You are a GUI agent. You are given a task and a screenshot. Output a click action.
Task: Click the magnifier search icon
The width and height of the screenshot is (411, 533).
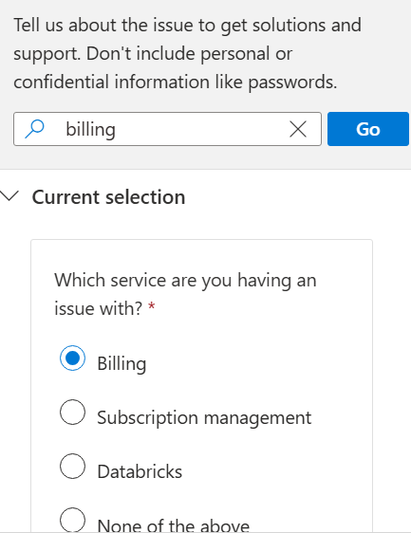tap(34, 129)
